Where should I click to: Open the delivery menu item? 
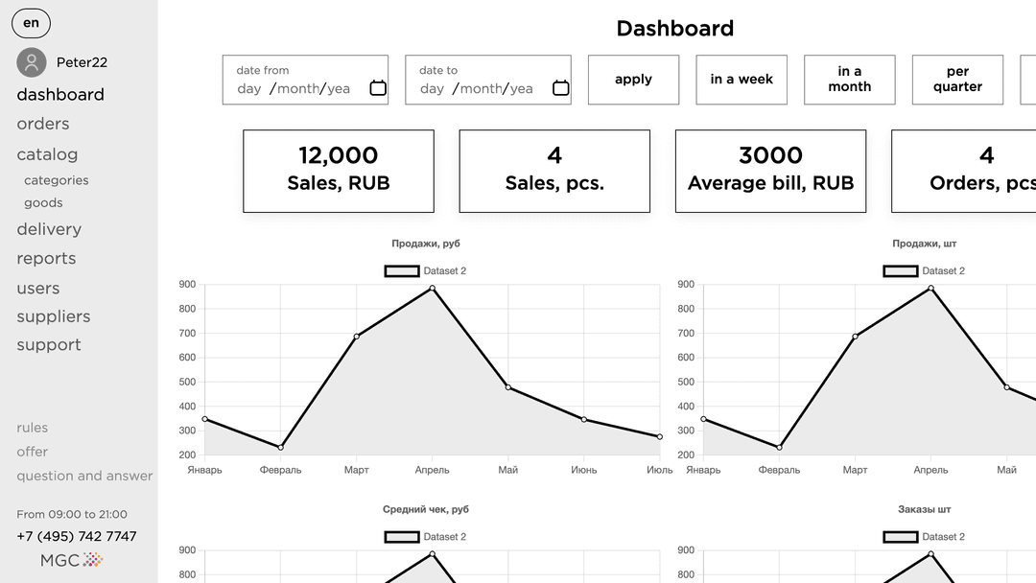[x=49, y=229]
